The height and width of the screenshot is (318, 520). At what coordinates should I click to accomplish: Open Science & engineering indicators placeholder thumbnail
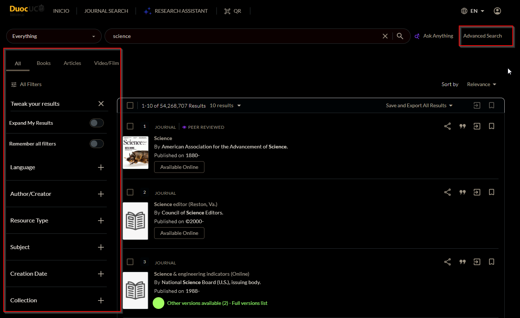136,291
